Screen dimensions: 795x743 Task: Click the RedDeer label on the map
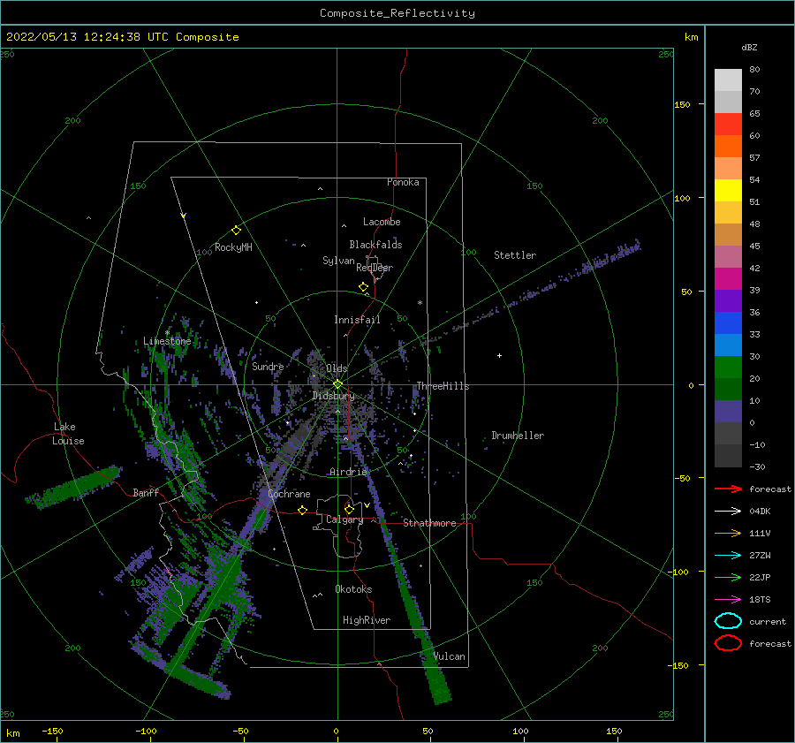(x=375, y=268)
